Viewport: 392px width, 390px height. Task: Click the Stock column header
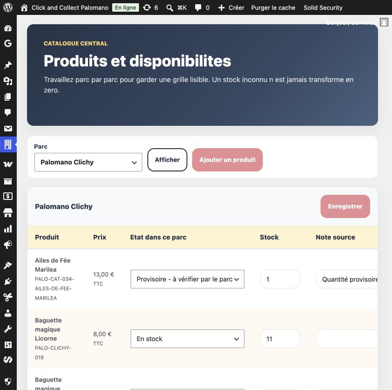pyautogui.click(x=269, y=237)
